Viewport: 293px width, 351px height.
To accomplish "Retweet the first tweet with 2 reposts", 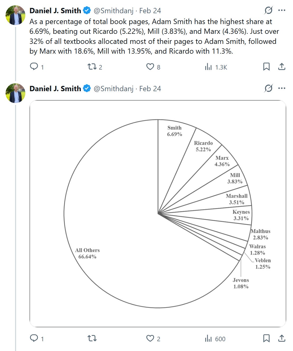I will 92,67.
